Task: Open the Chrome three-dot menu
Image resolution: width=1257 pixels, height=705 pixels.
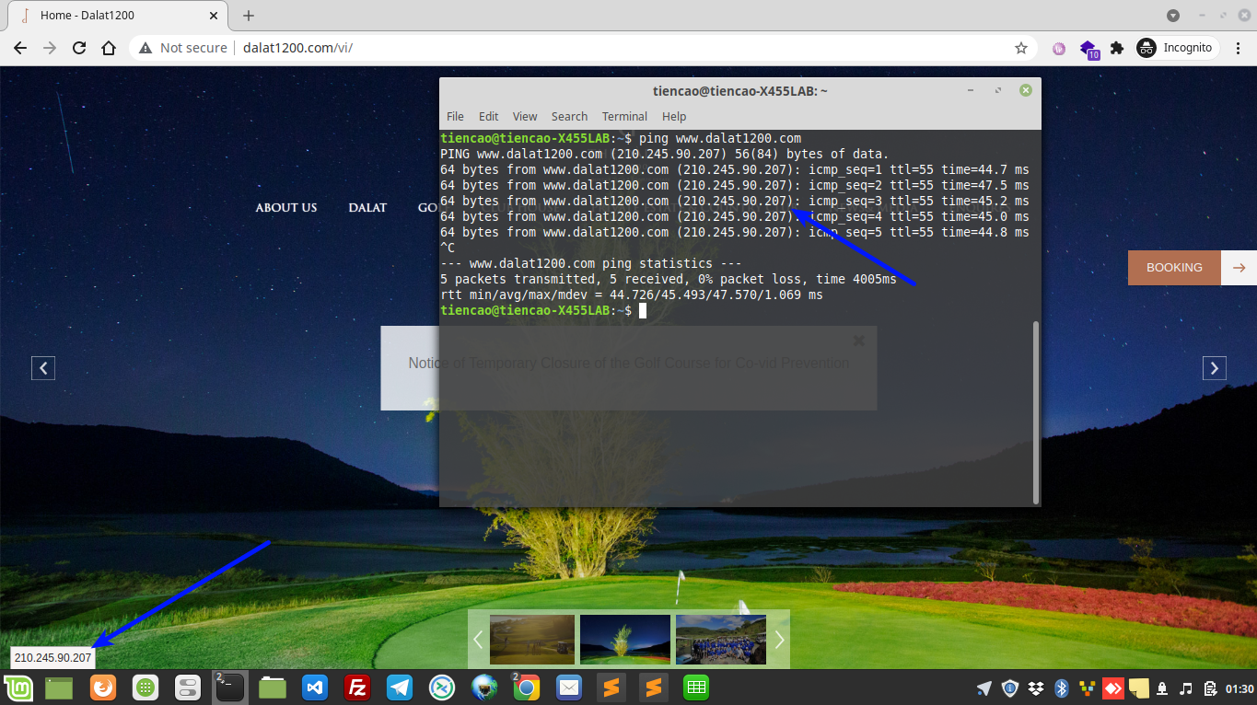Action: point(1237,48)
